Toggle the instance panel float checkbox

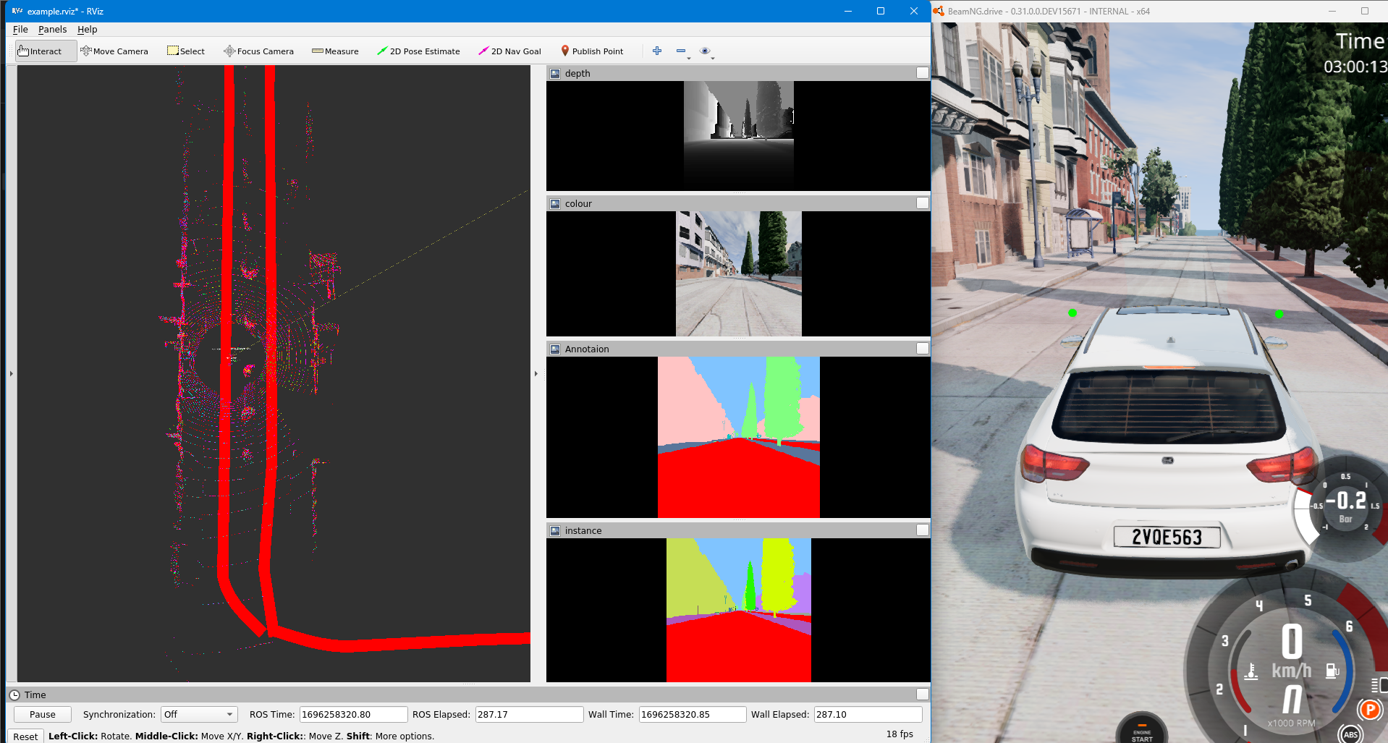pos(922,530)
